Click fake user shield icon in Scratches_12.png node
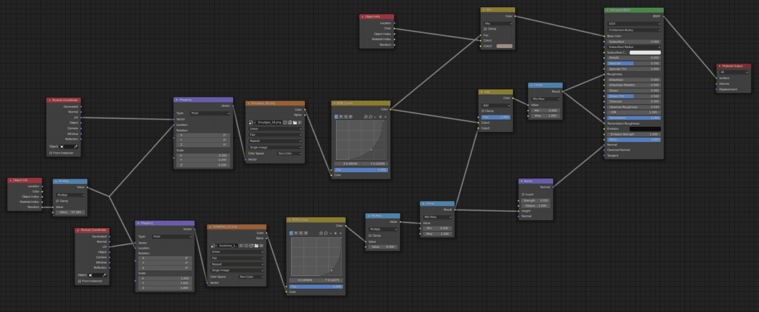 (246, 245)
